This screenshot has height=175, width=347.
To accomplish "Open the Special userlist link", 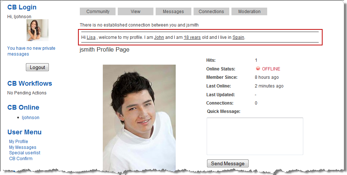I will (x=25, y=153).
